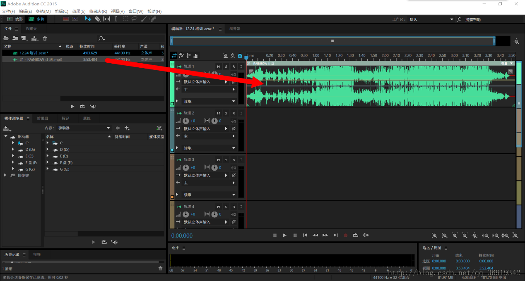Toggle the metronome icon
The image size is (525, 281).
point(225,55)
